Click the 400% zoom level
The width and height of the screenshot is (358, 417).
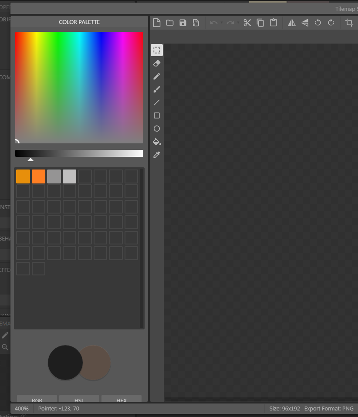(x=21, y=408)
